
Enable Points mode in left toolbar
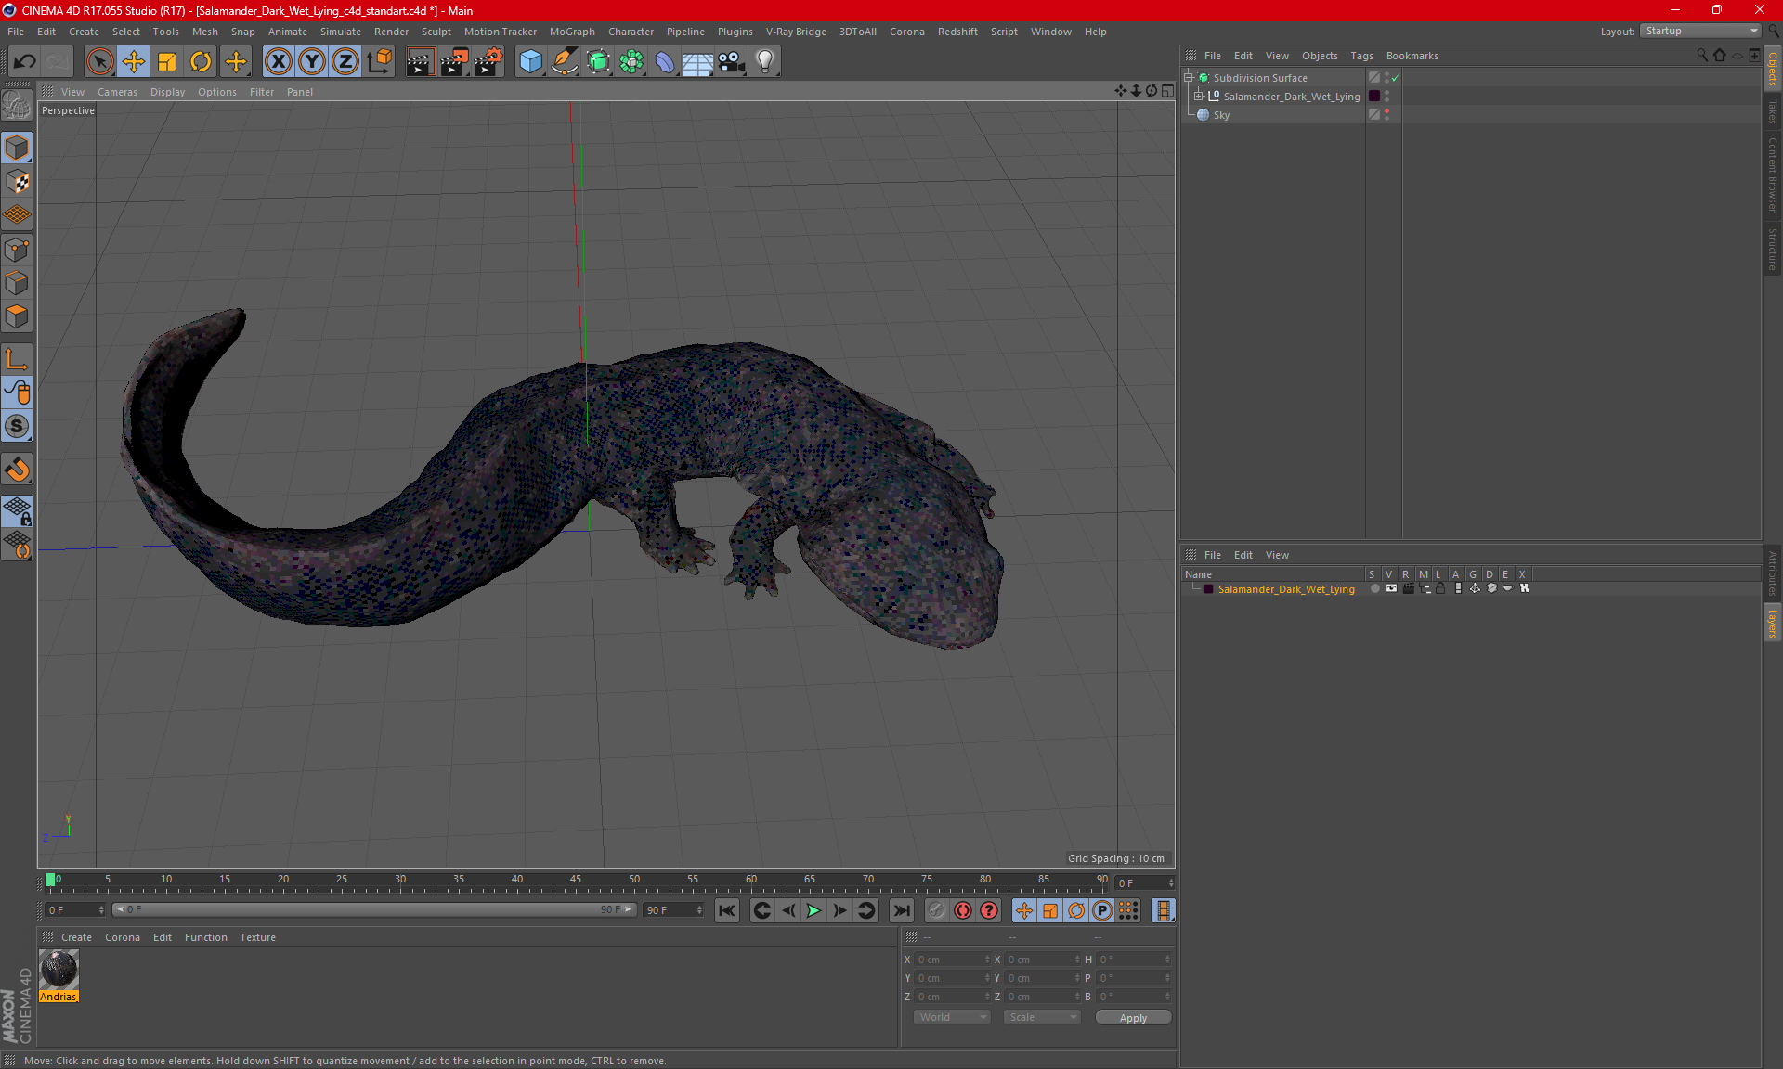pos(17,250)
